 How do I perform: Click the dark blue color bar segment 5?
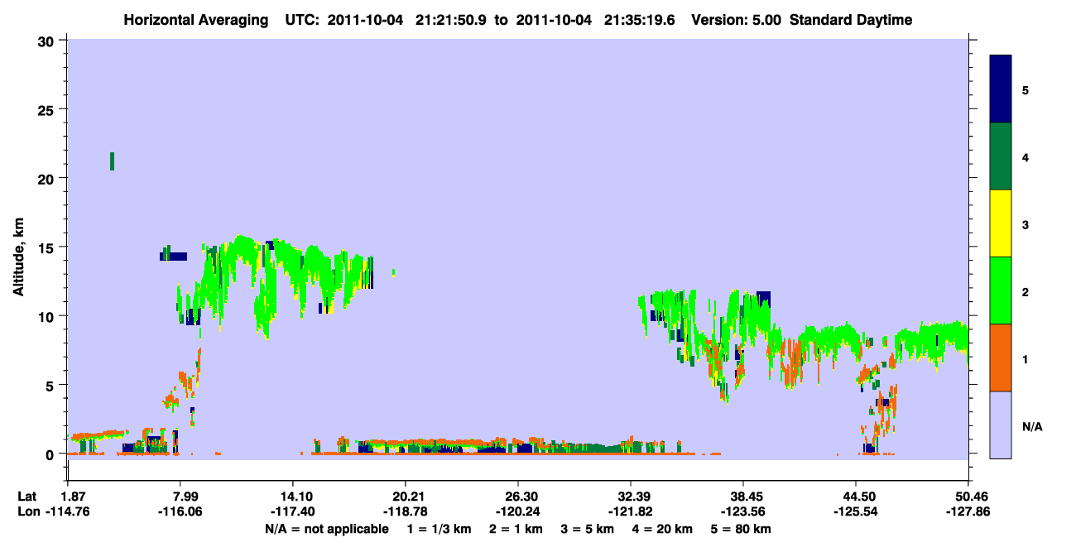[x=1001, y=89]
